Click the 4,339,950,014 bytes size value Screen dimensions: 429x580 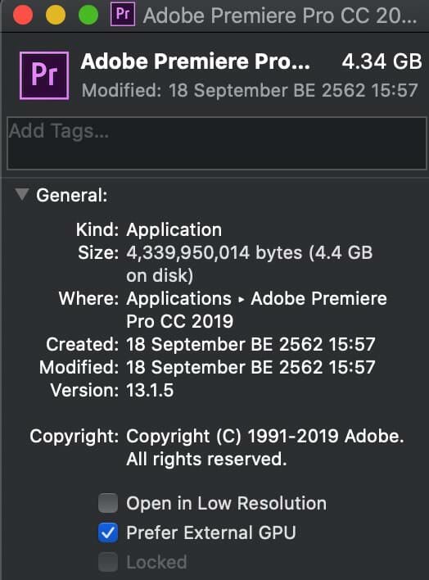(x=214, y=253)
